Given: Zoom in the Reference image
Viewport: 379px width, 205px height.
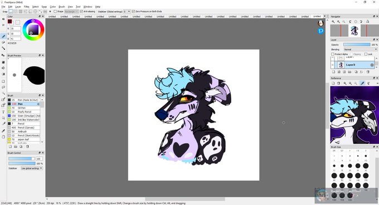Looking at the screenshot, I should pos(345,83).
